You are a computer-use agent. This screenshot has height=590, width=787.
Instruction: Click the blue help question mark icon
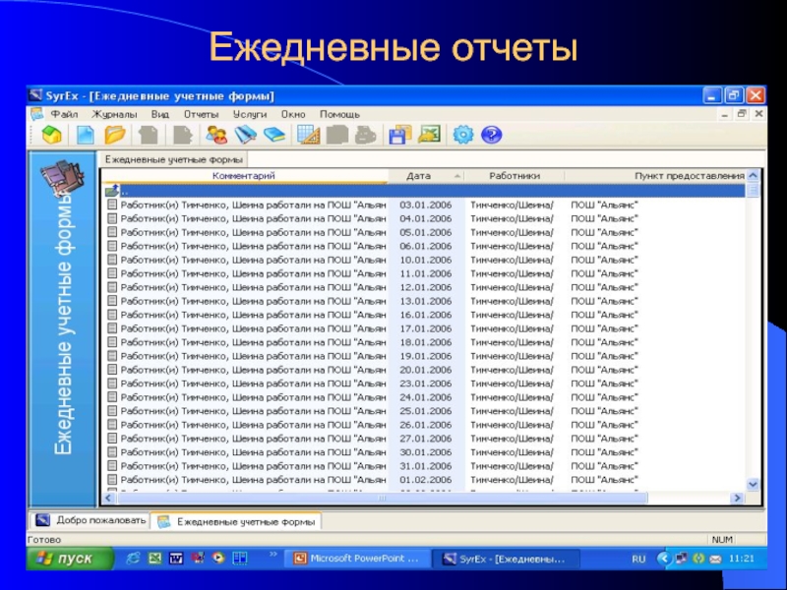click(492, 135)
